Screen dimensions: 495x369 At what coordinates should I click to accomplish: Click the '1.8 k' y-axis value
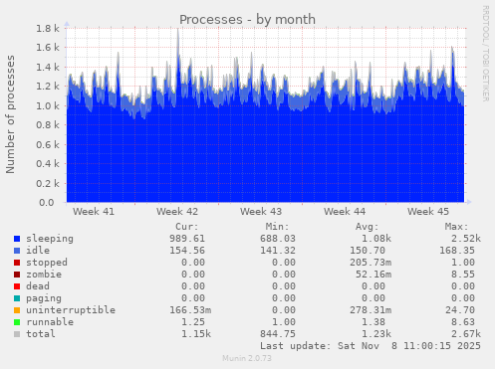tap(48, 29)
